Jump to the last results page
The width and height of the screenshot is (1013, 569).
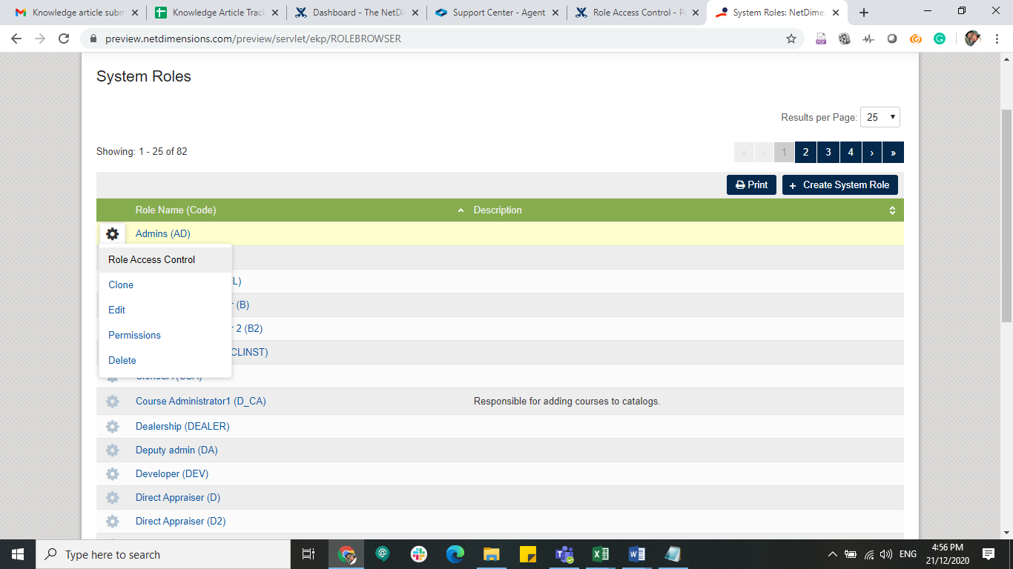click(893, 152)
